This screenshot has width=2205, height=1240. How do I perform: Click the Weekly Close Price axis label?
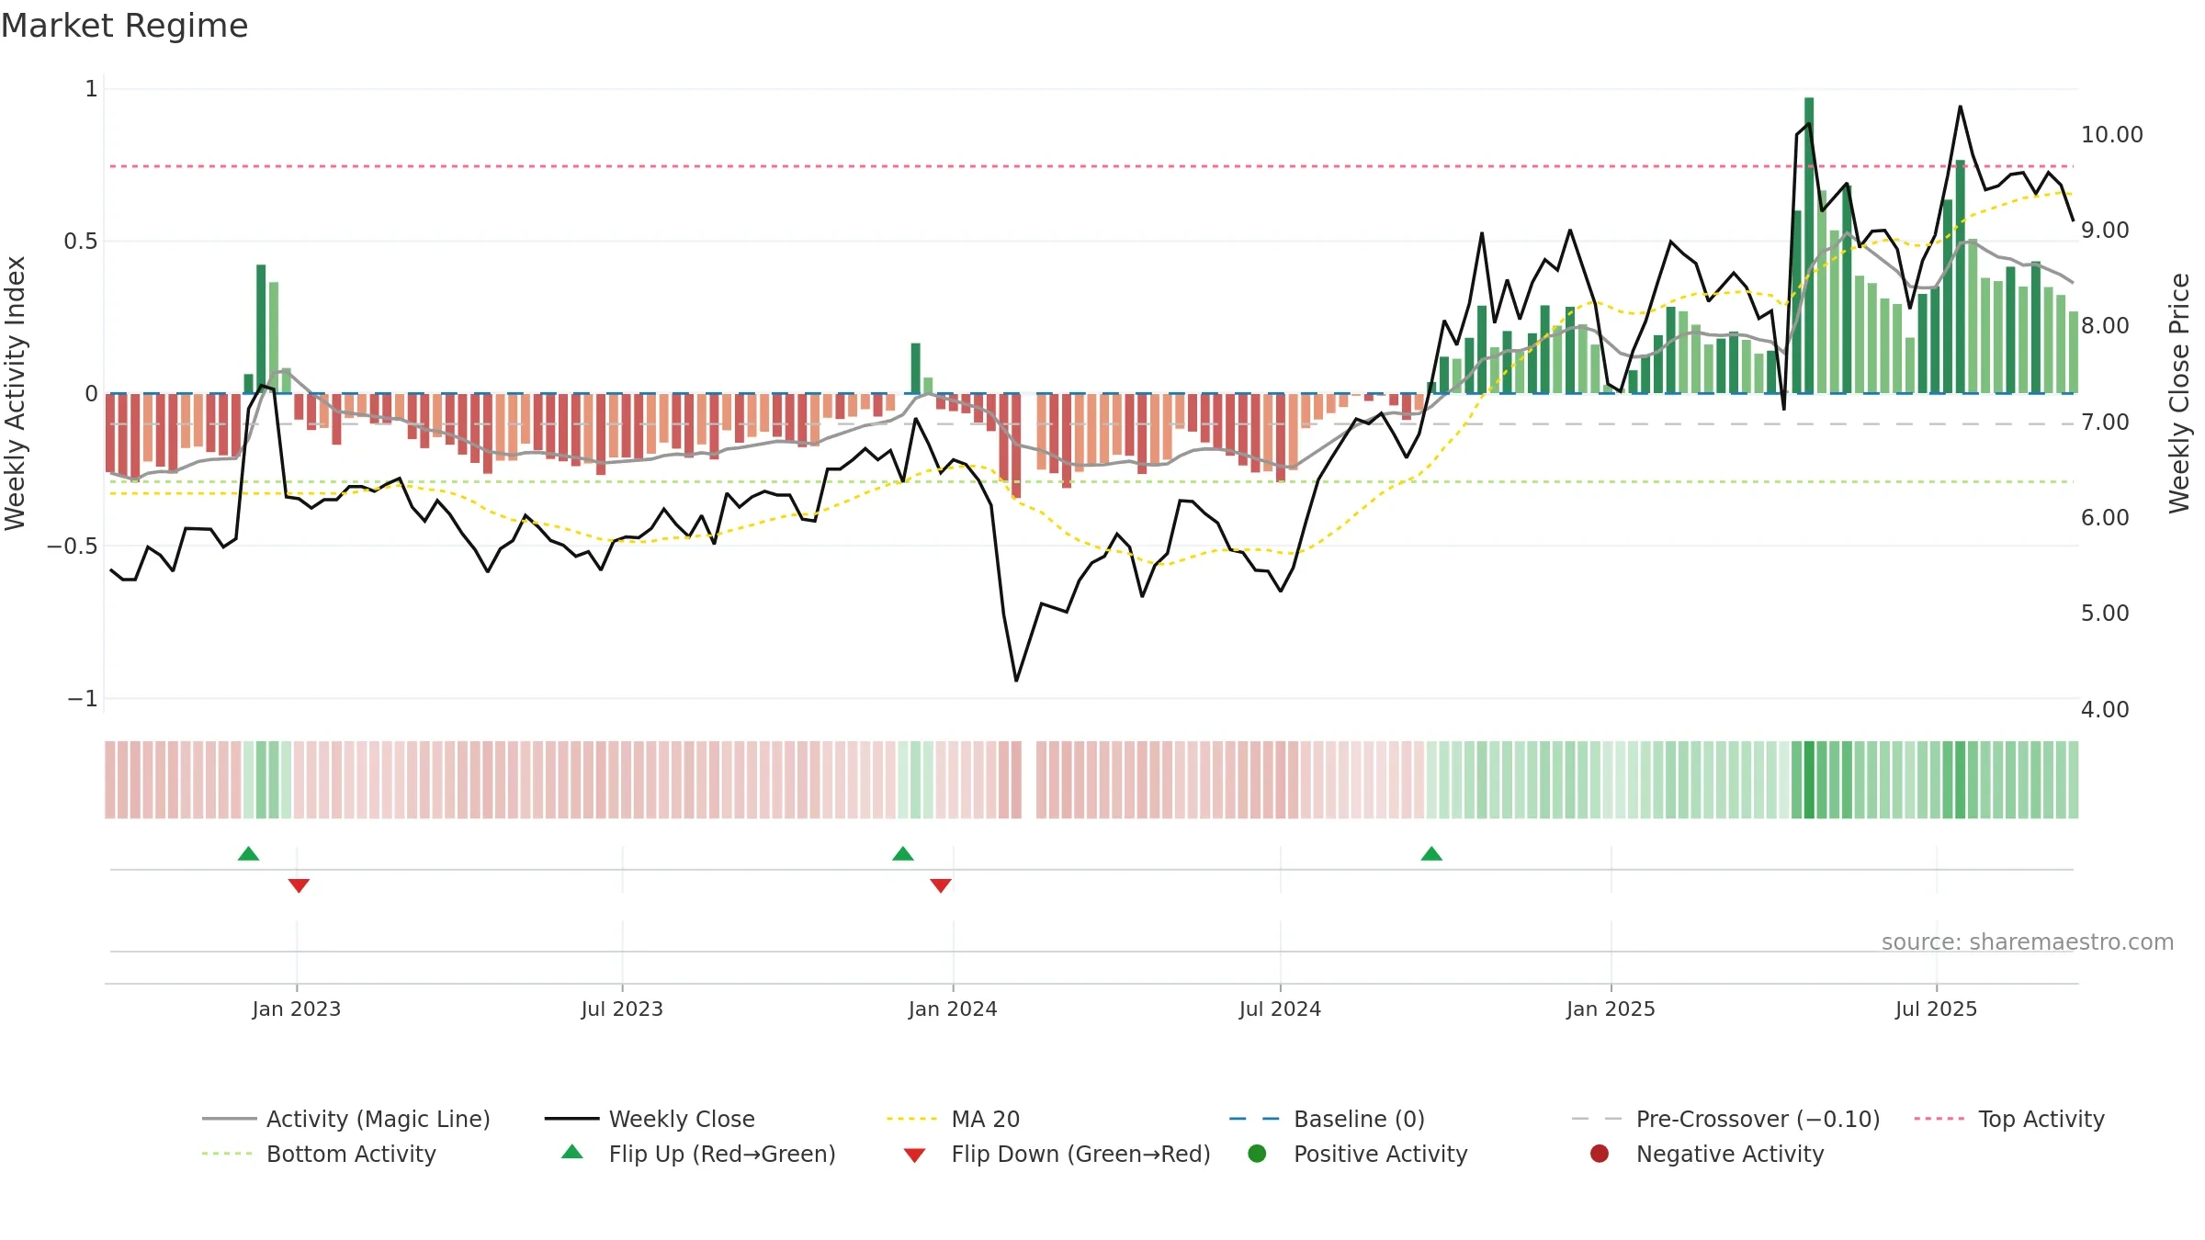2179,393
